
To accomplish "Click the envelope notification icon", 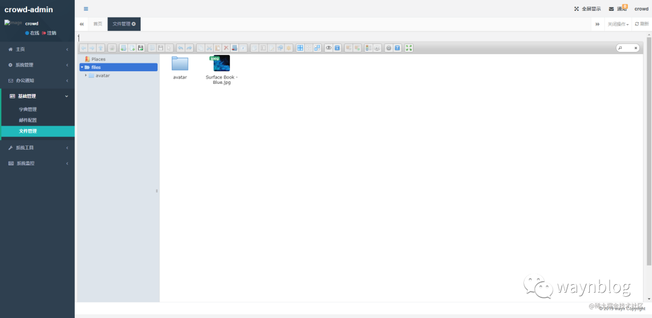I will pos(611,8).
